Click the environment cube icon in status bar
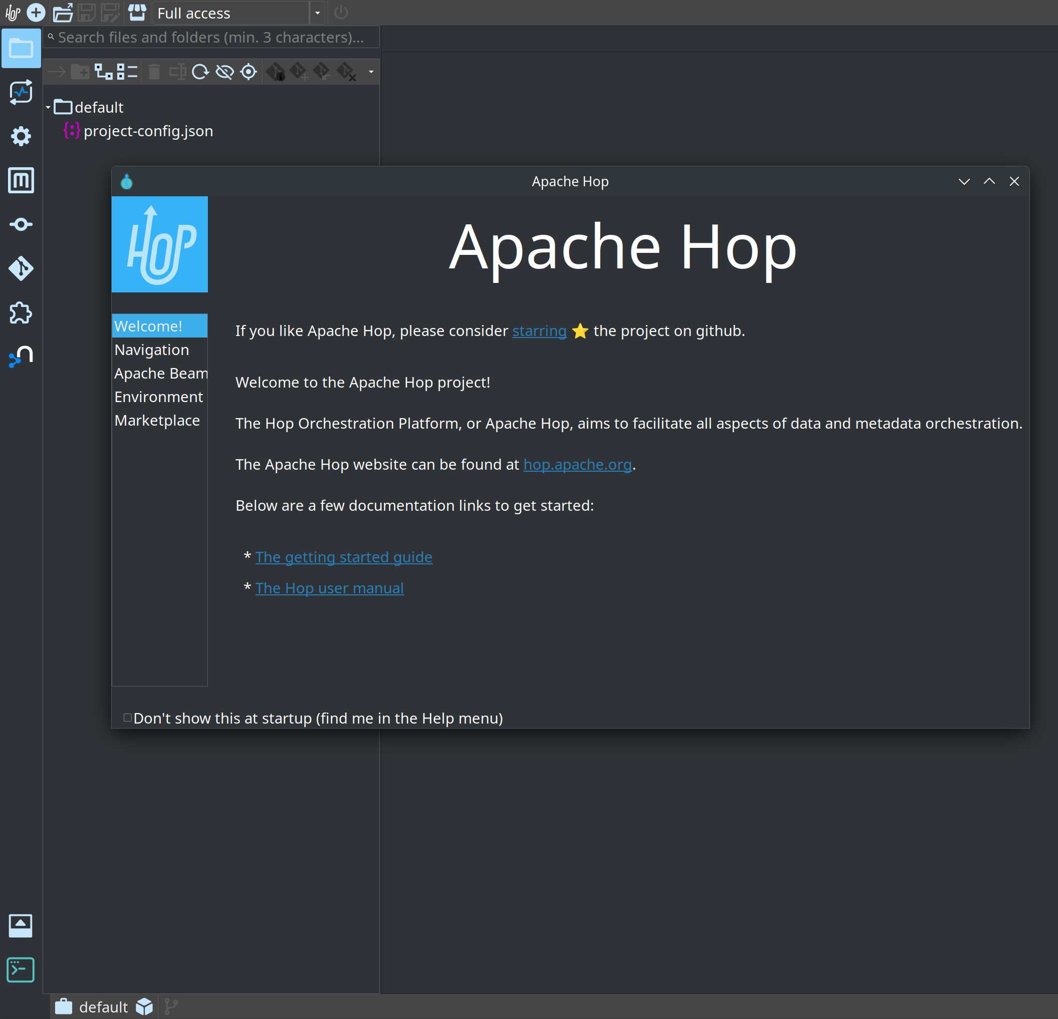 click(x=144, y=1007)
